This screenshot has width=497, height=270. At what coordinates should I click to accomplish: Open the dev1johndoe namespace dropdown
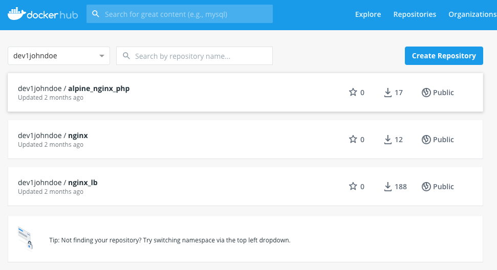point(59,56)
